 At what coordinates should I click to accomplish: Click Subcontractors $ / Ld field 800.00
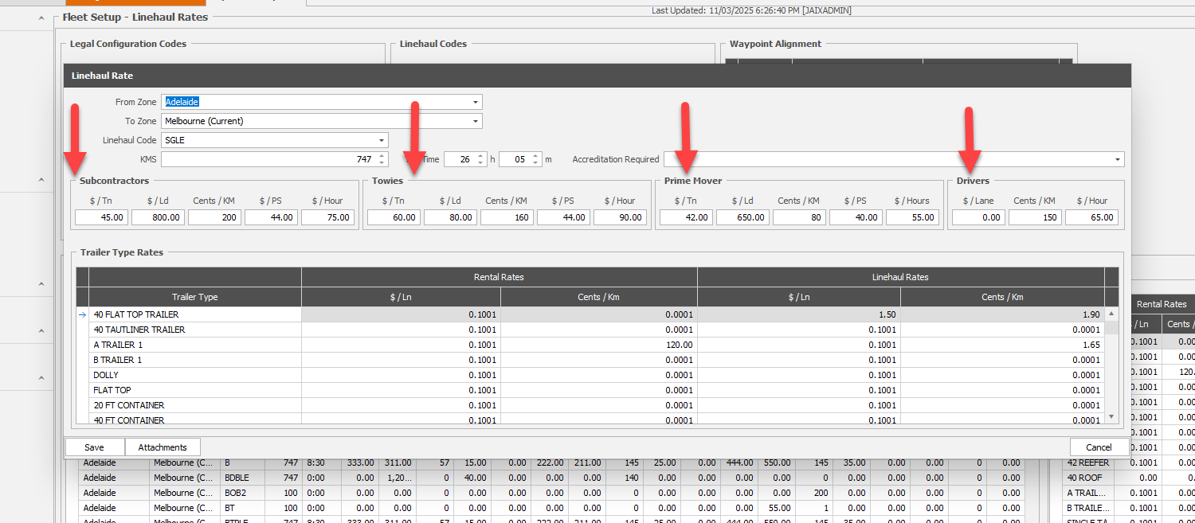158,217
